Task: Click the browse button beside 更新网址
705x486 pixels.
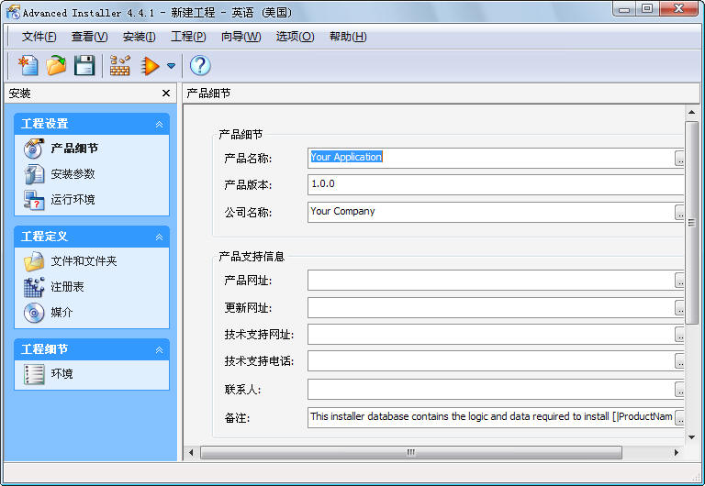Action: tap(679, 308)
